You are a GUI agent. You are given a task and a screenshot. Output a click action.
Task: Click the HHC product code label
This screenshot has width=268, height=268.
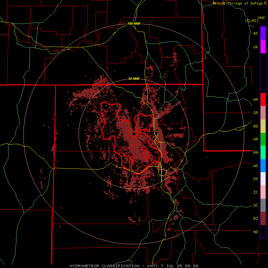262,18
